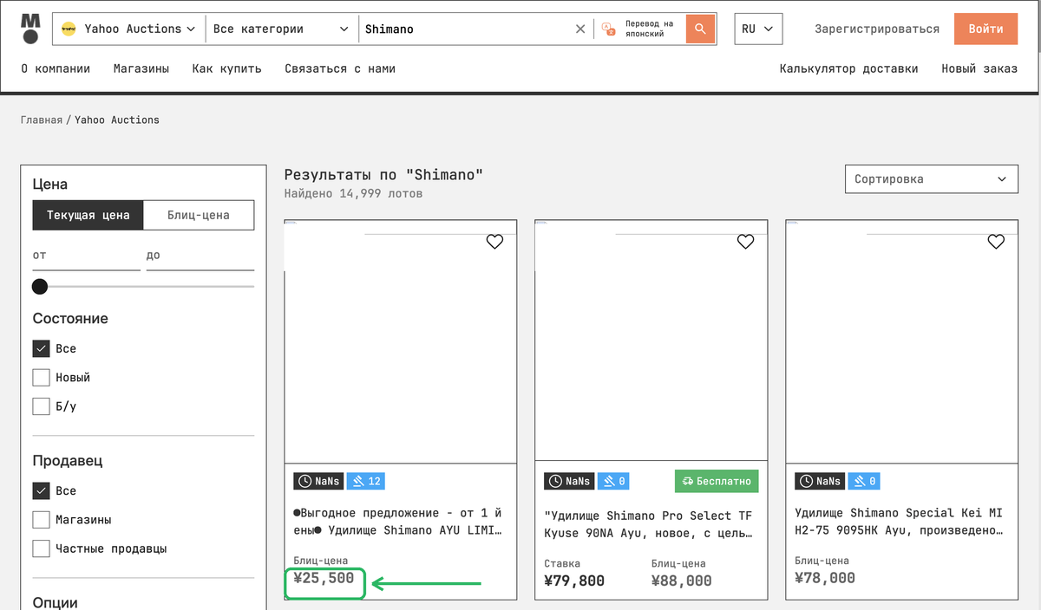Open Связаться с нами
1041x610 pixels.
(340, 68)
